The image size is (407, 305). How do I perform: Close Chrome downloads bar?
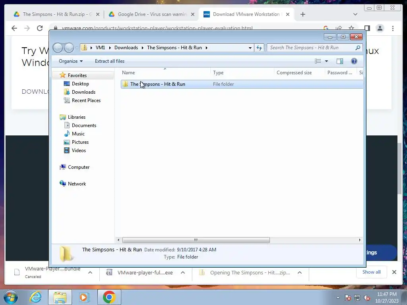coord(394,272)
